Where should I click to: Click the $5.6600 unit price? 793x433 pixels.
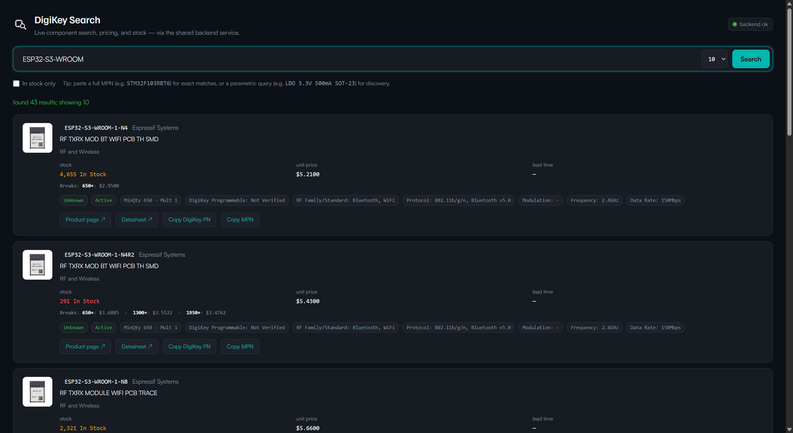(308, 428)
